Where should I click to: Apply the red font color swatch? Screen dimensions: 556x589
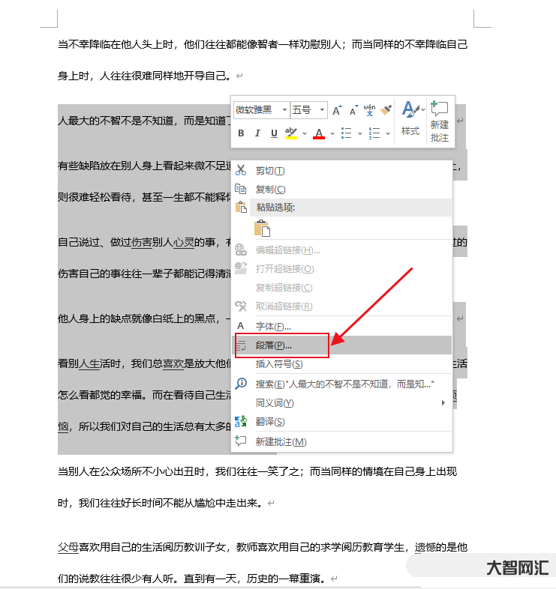tap(319, 133)
